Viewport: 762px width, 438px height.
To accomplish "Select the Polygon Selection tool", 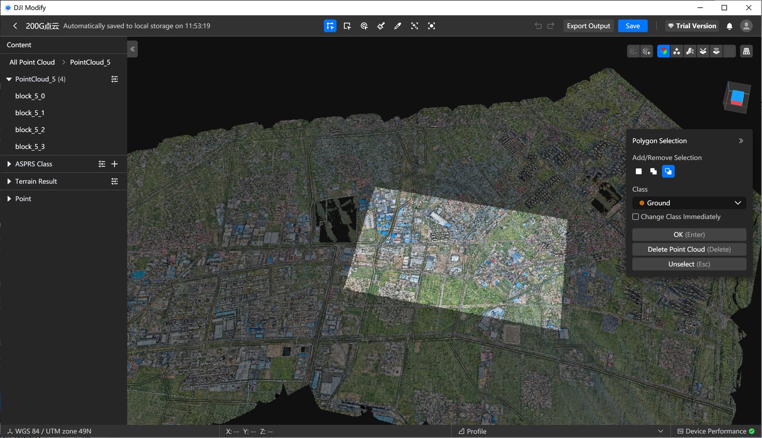I will point(330,26).
